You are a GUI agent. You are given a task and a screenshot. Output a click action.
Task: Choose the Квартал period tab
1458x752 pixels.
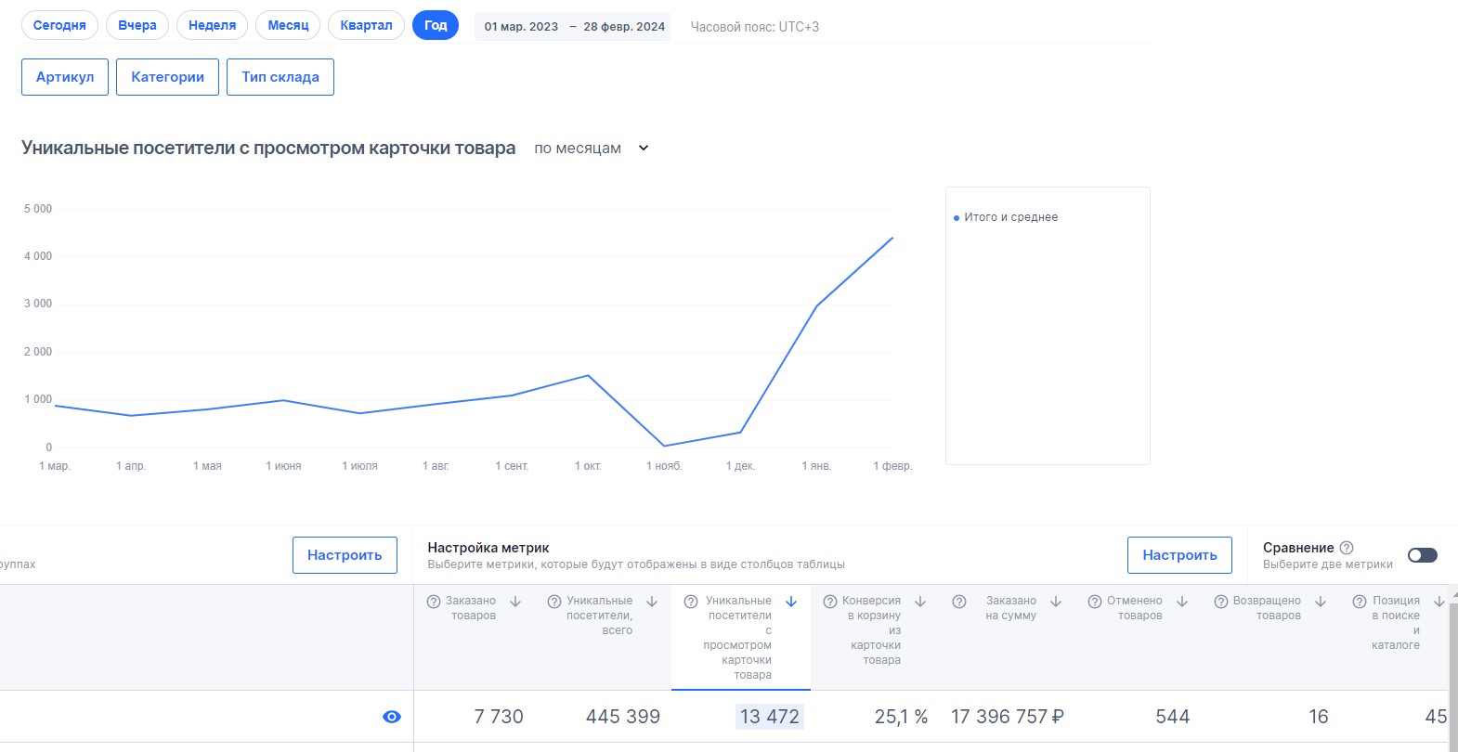click(366, 25)
